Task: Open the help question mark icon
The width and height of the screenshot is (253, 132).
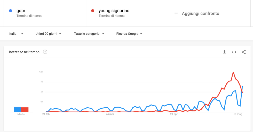Action: (x=45, y=52)
